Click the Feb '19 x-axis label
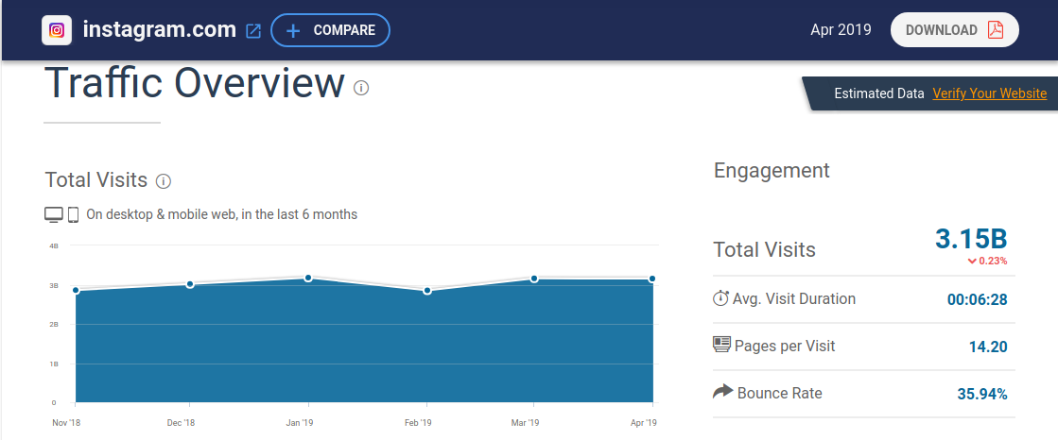The height and width of the screenshot is (440, 1058). [418, 423]
